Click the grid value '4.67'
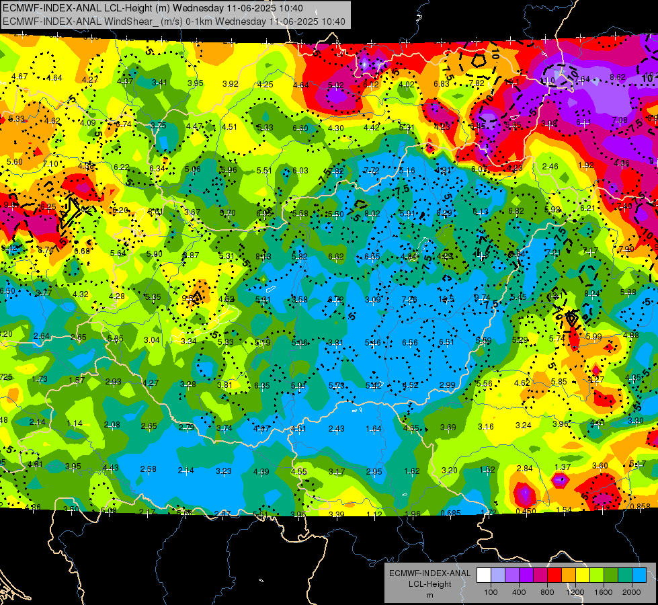Viewport: 658px width, 605px height. click(x=19, y=77)
